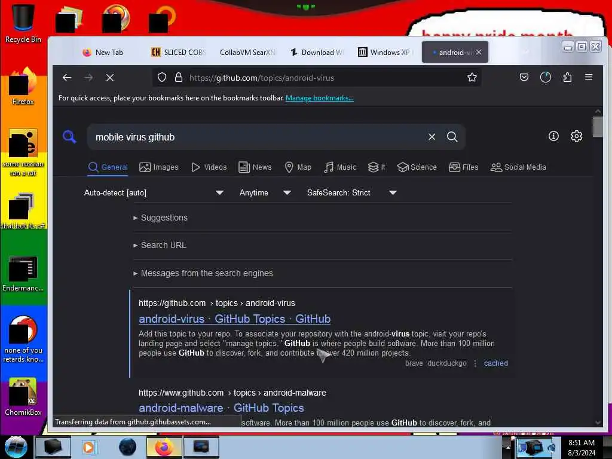Open the Firefox hamburger application menu

coord(589,77)
